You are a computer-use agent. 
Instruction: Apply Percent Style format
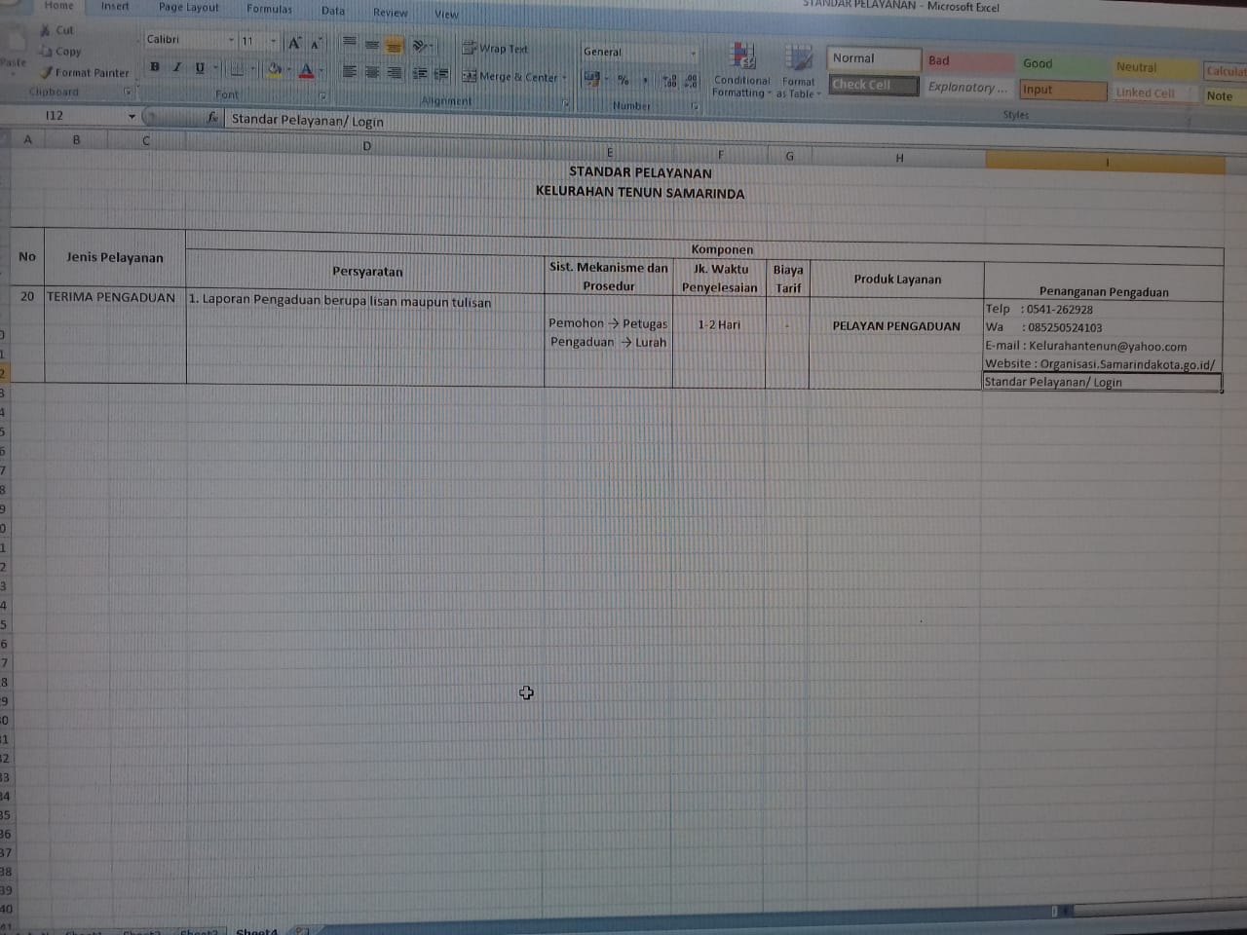(623, 80)
